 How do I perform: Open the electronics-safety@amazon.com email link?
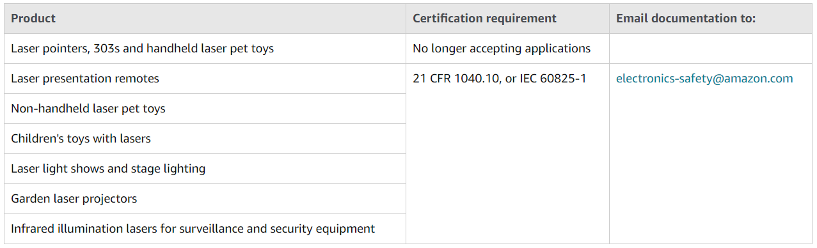coord(704,79)
